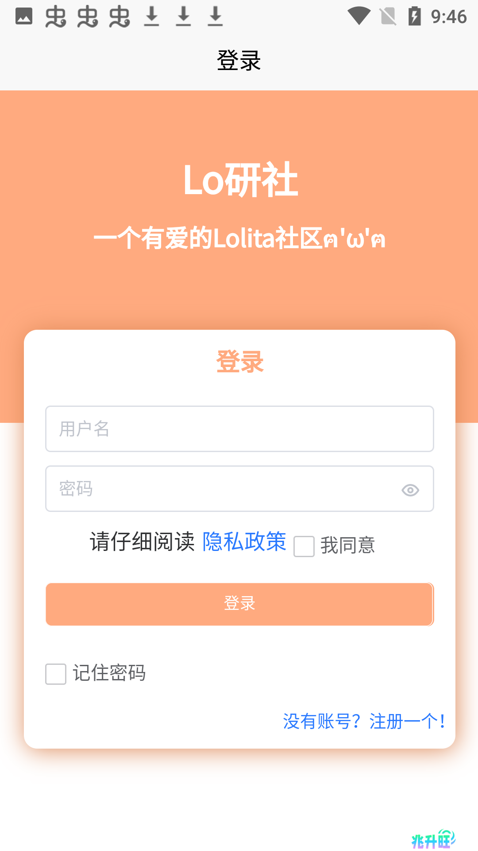Tap the 登录 page header title

239,60
